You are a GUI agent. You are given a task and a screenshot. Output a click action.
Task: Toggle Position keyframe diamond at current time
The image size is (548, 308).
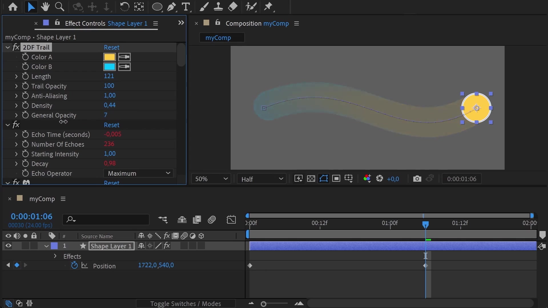tap(17, 265)
